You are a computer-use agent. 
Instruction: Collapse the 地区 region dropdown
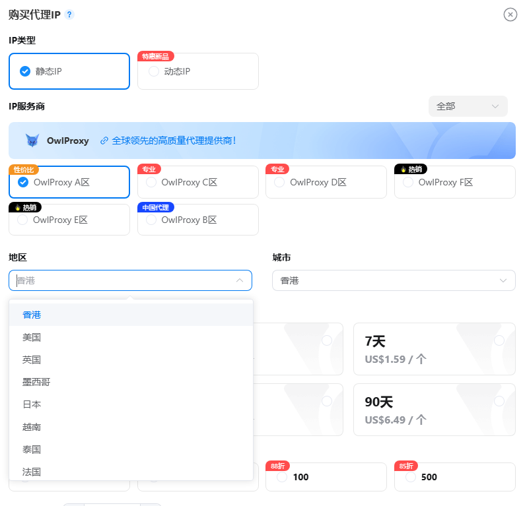click(x=239, y=280)
